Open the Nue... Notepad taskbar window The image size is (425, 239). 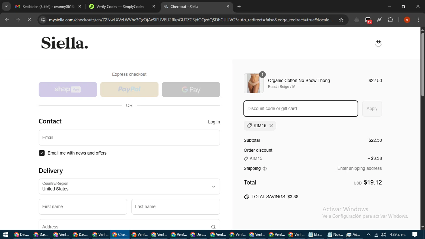(335, 234)
